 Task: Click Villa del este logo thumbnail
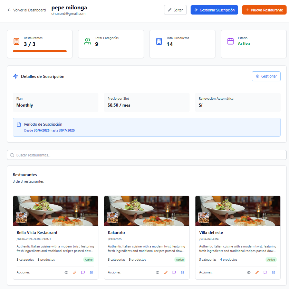[204, 217]
